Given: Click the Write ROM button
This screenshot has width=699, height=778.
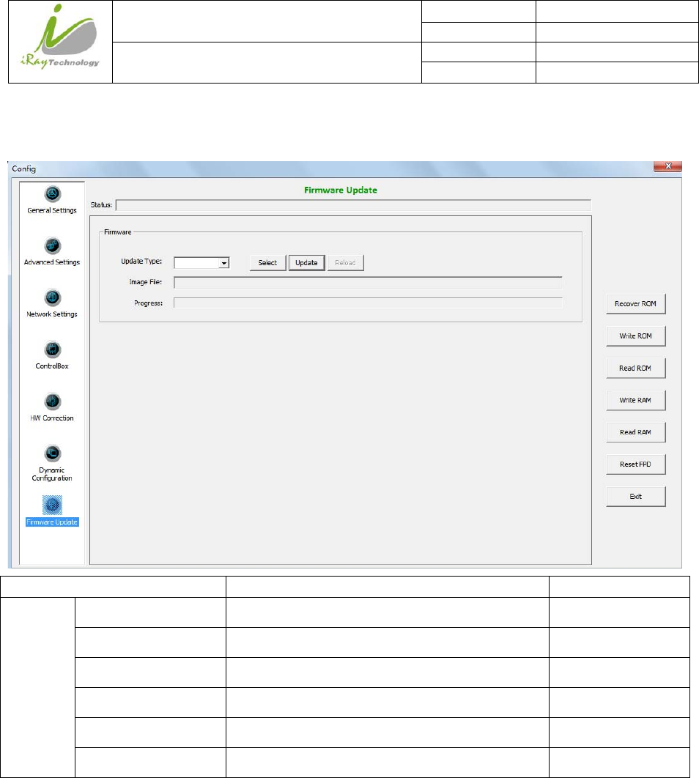Looking at the screenshot, I should (x=635, y=336).
